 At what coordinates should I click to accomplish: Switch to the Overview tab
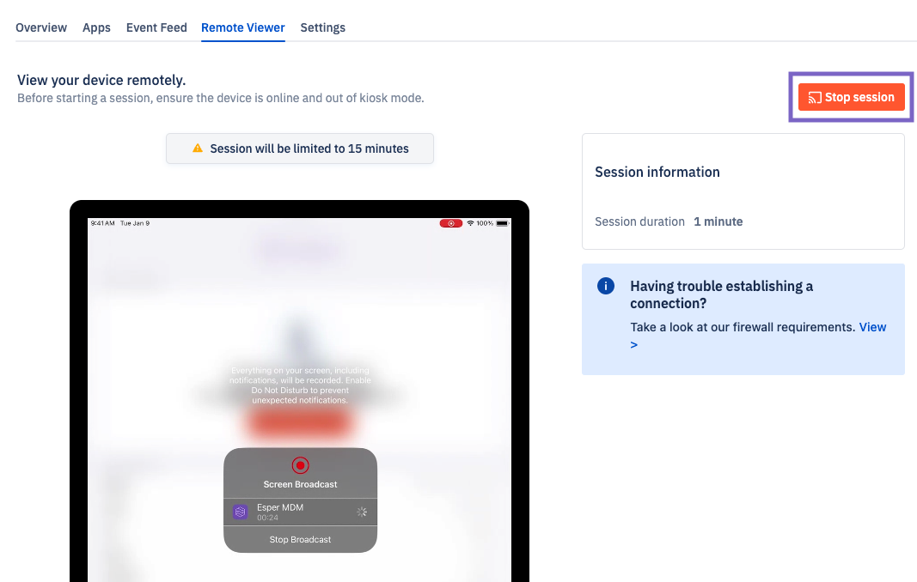tap(41, 27)
